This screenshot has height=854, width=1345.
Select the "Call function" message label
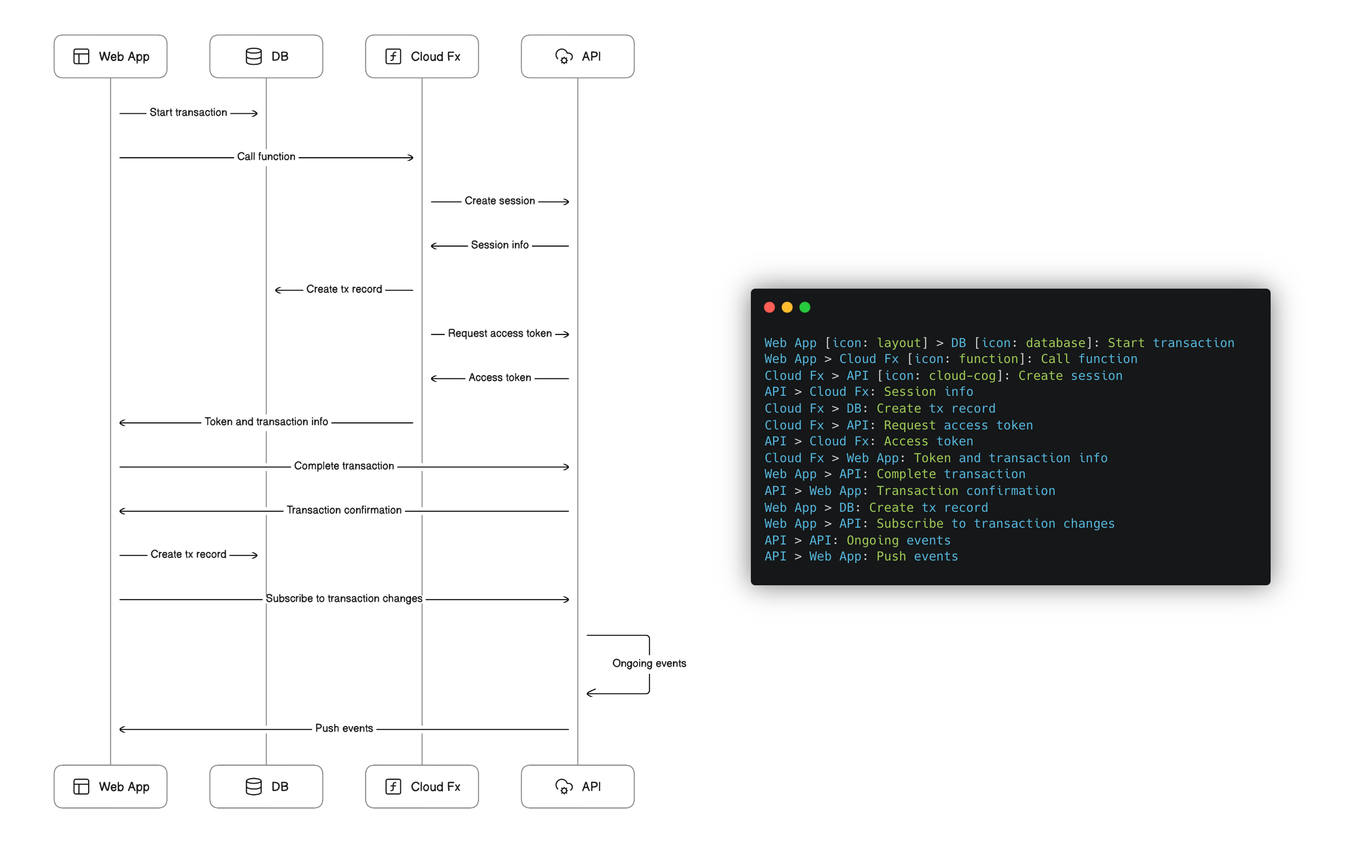pos(266,156)
